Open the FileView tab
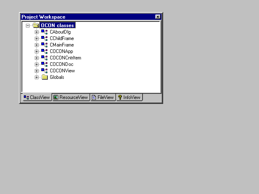The width and height of the screenshot is (259, 194). [x=103, y=97]
